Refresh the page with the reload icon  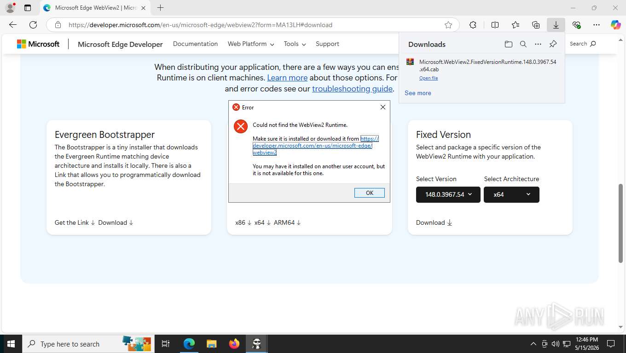point(33,25)
